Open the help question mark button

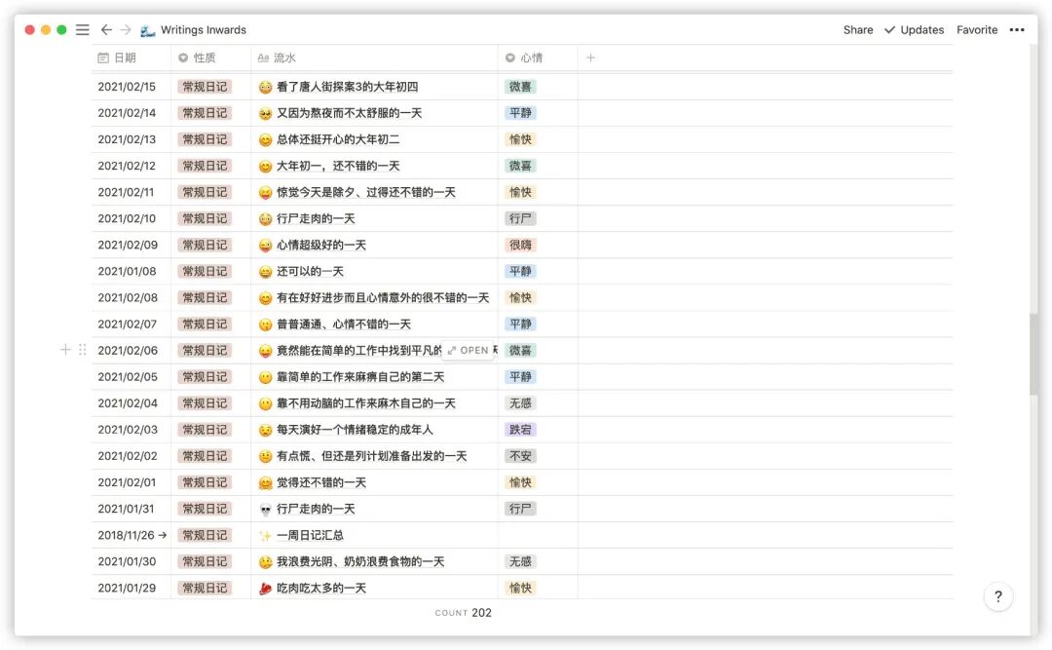point(998,596)
